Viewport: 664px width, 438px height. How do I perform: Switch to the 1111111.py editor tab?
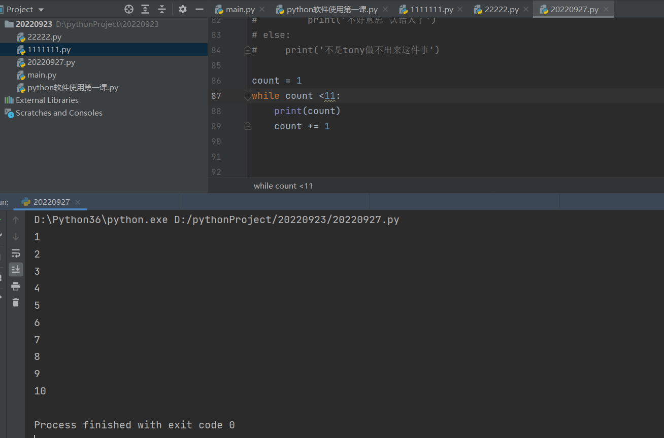(x=431, y=10)
